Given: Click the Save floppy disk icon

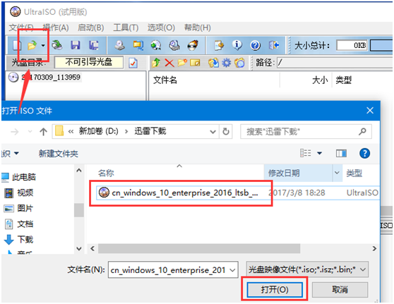Looking at the screenshot, I should coord(75,45).
